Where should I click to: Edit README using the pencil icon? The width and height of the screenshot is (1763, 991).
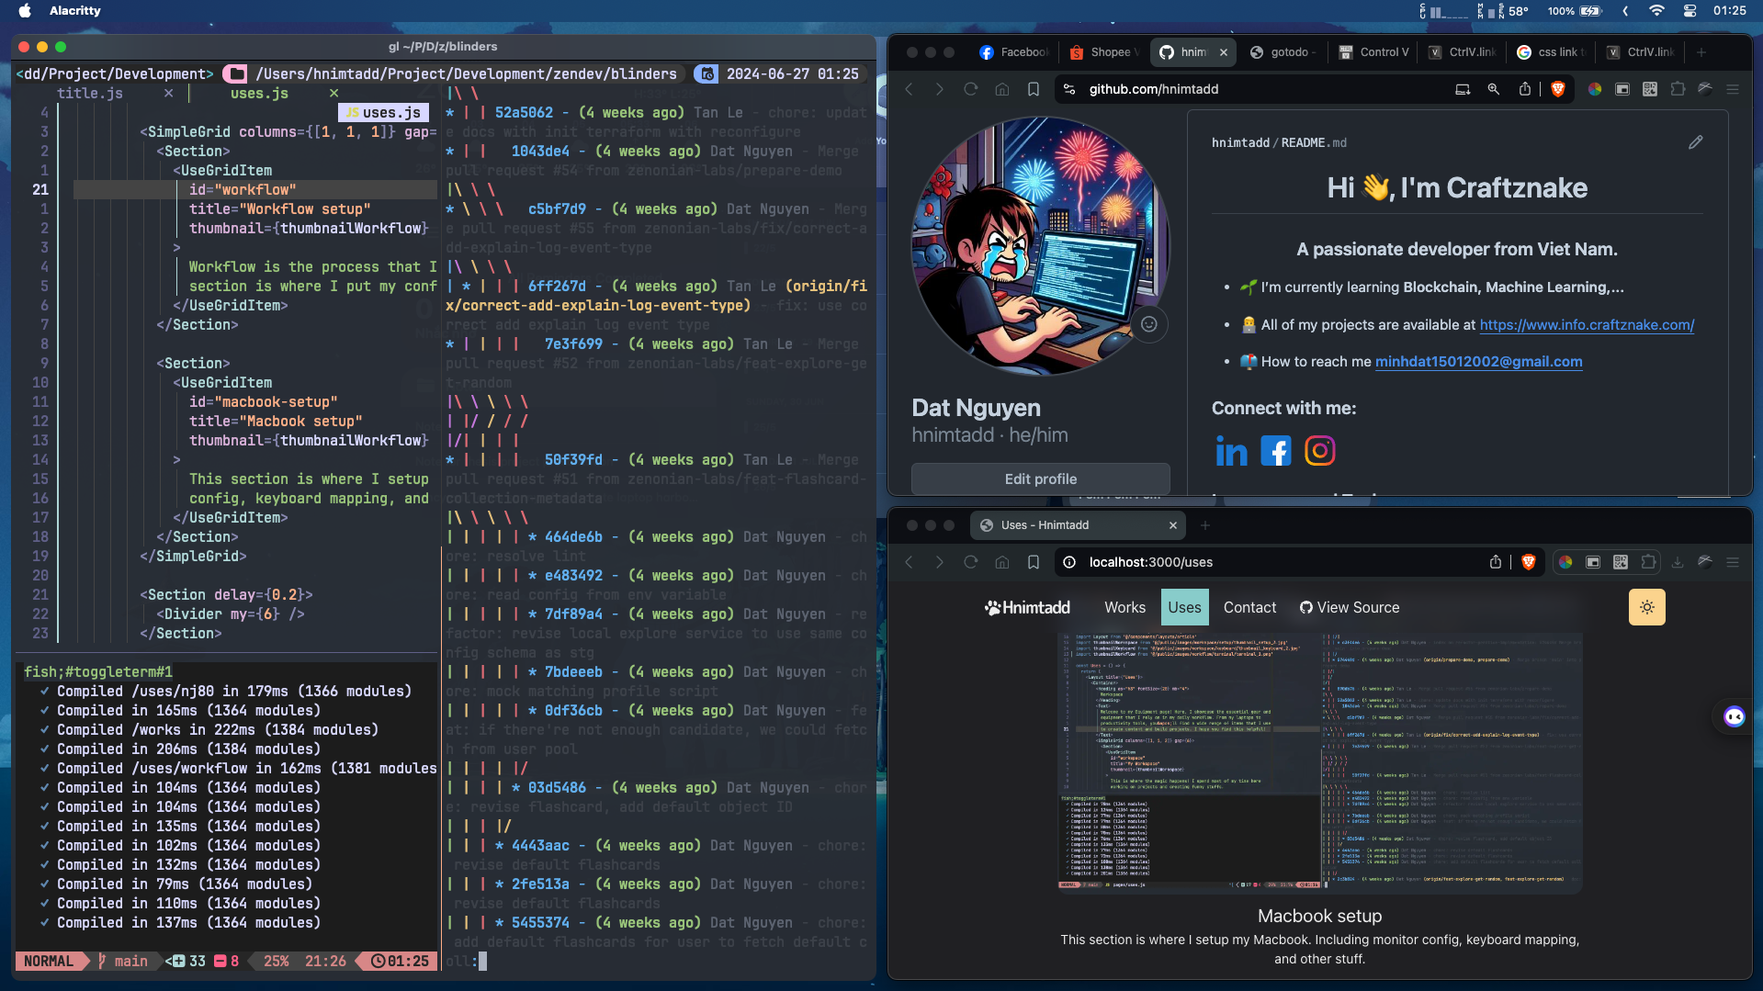pos(1695,142)
